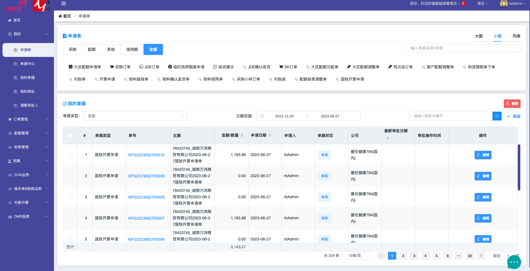Click the 大区配额申请单 icon

(x=71, y=67)
